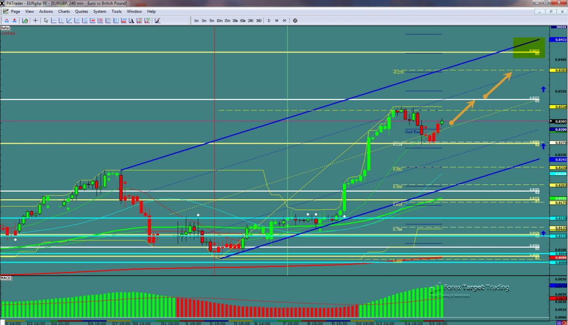Viewport: 568px width, 325px height.
Task: Click the green target zone rectangle
Action: click(x=528, y=47)
